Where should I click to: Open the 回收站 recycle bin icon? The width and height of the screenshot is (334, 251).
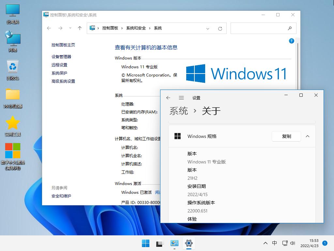13,70
